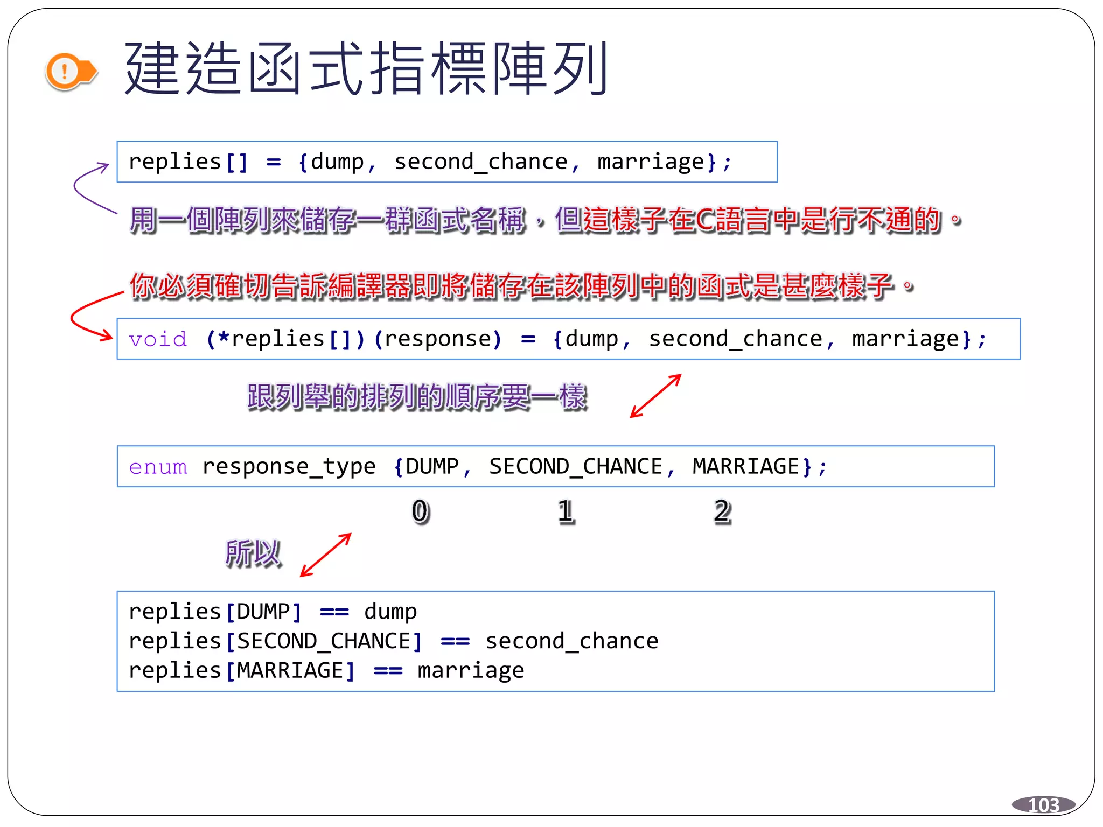The width and height of the screenshot is (1103, 827).
Task: Click the code line 'replies[] = {dump, second_chance, marriage};'
Action: (x=430, y=162)
